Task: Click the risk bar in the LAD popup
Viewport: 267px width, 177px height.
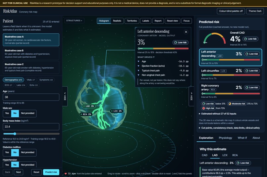Action: click(x=163, y=48)
